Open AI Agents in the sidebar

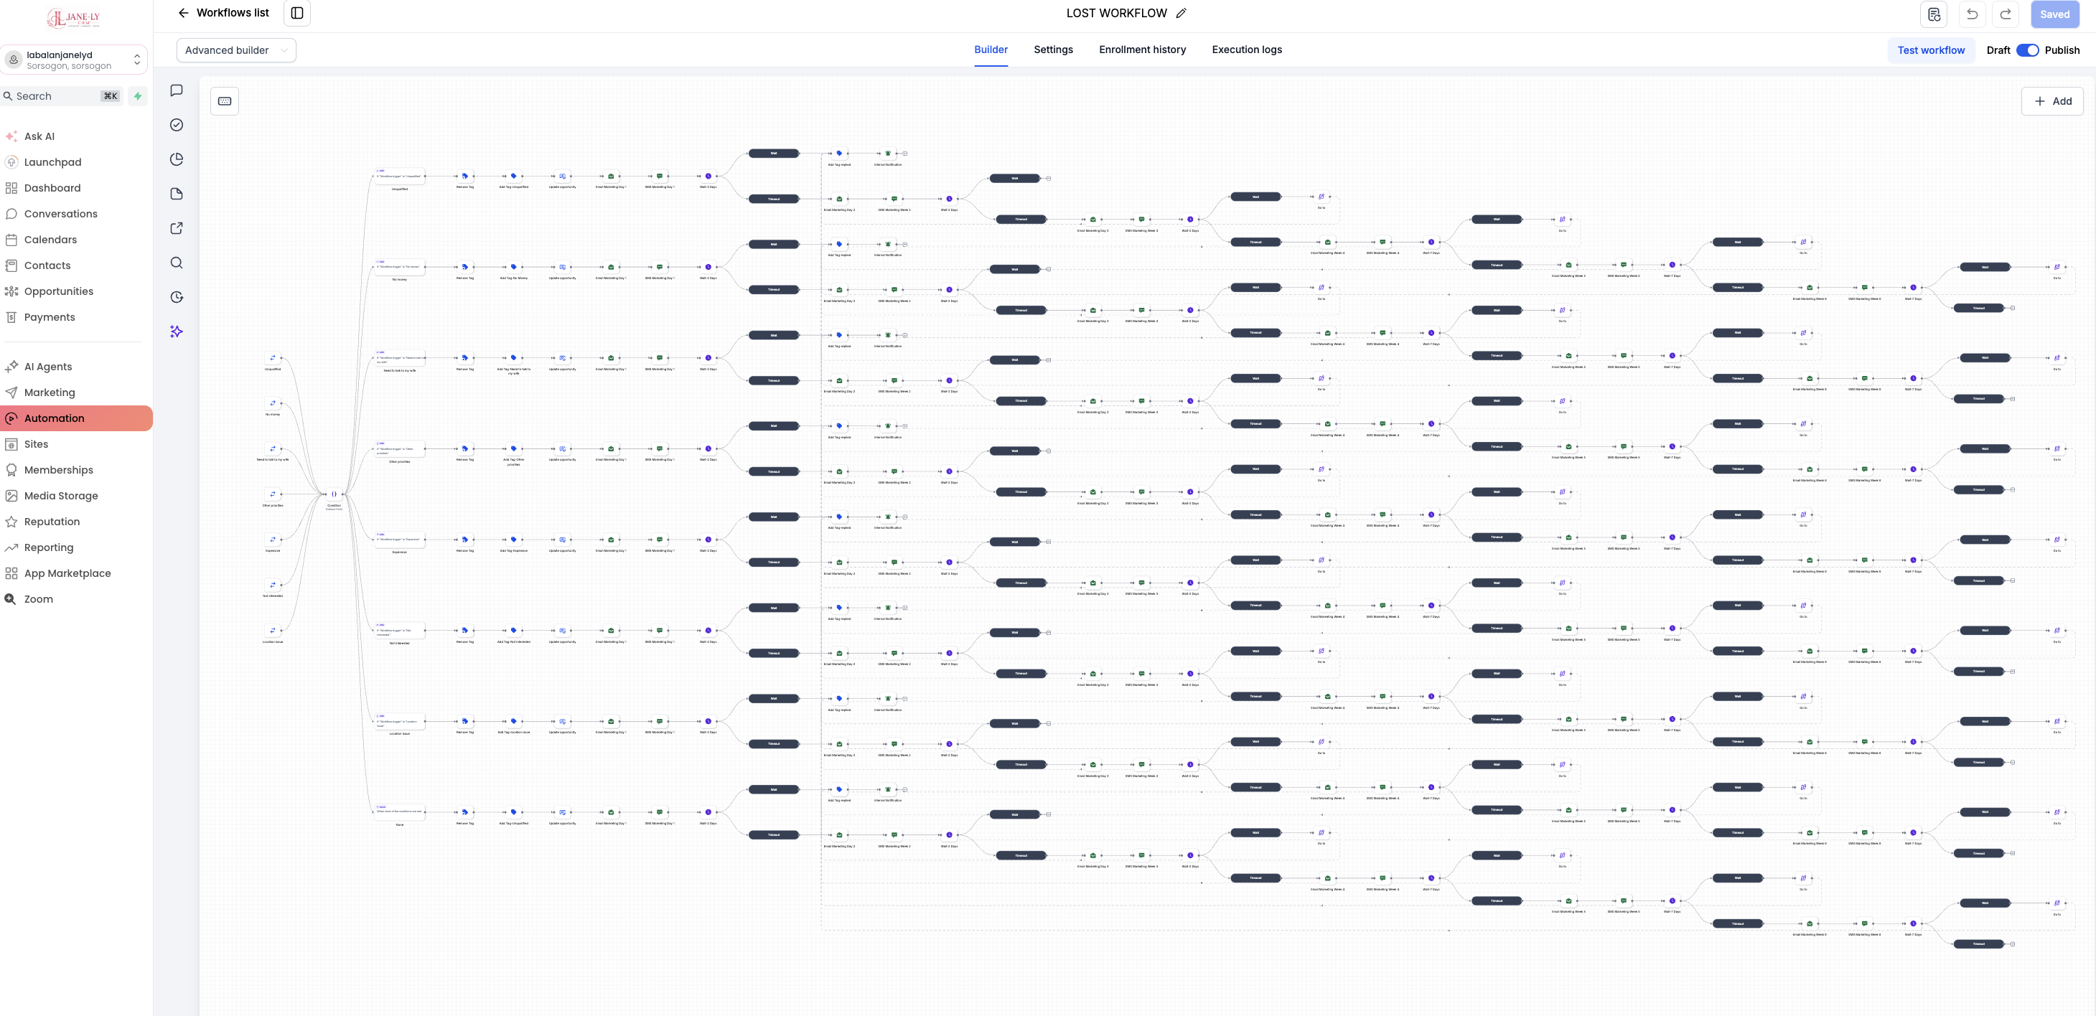(75, 367)
